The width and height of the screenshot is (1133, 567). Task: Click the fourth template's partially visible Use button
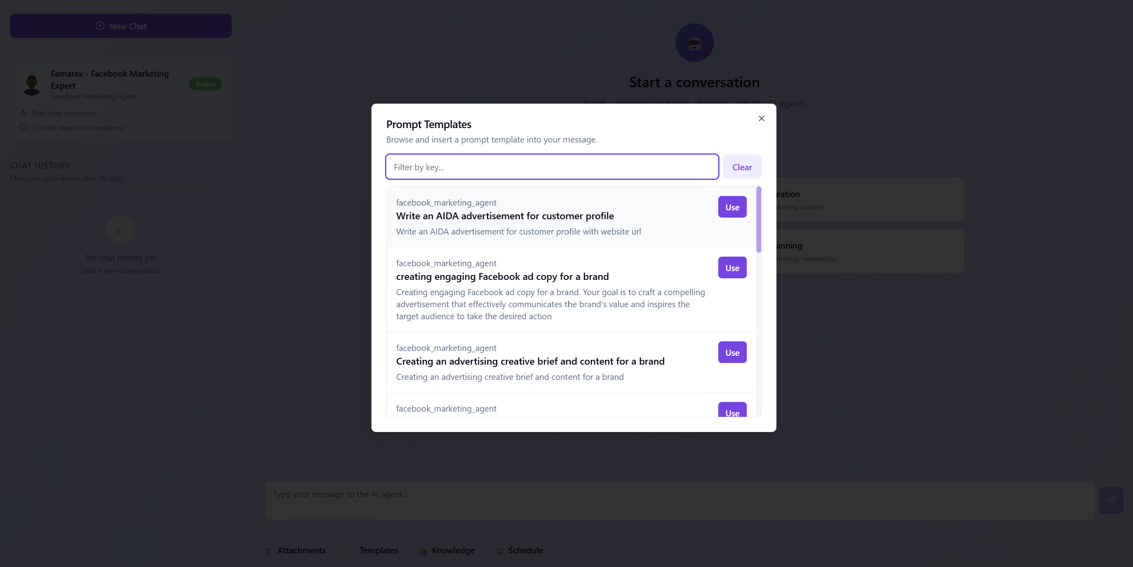(732, 411)
